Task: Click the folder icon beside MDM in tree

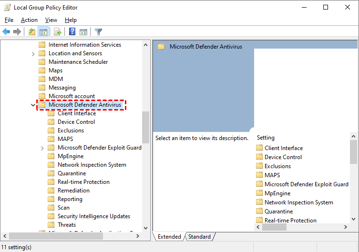Action: [42, 79]
